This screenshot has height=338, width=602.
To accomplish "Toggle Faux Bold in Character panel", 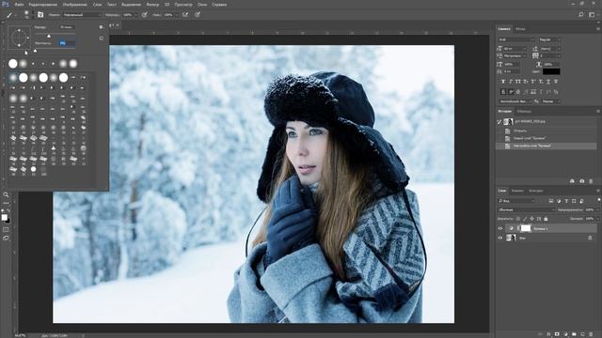I will point(503,82).
